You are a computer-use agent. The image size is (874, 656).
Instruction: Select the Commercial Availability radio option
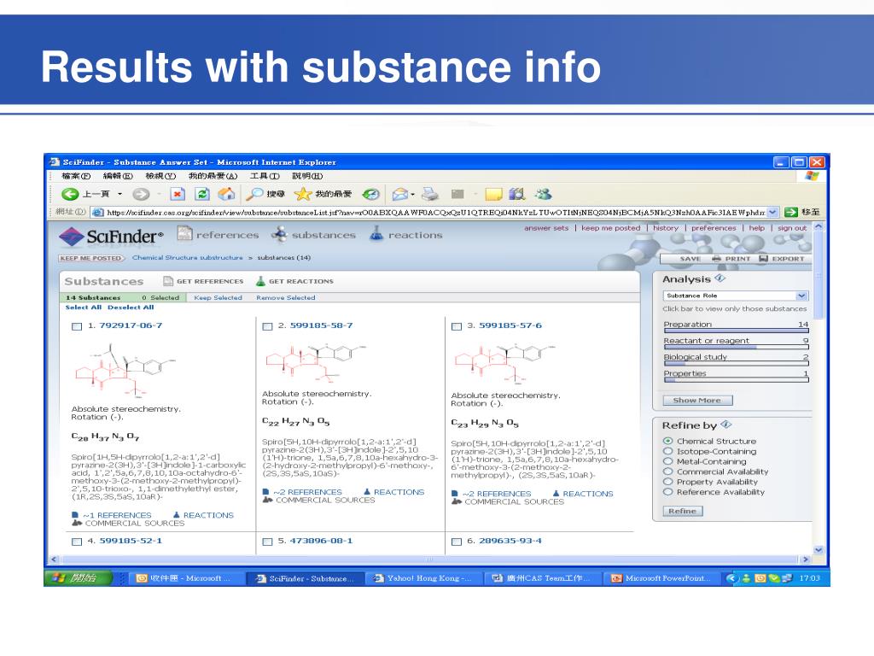[x=667, y=471]
